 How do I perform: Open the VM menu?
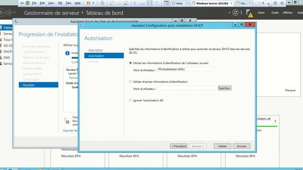(60, 3)
